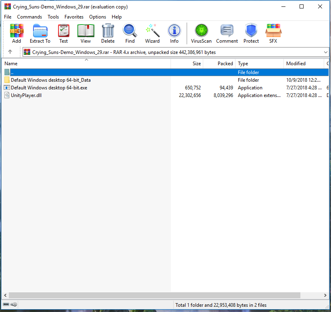Click modified date of UnityPlayer.dll row
The image size is (331, 312).
[x=304, y=95]
